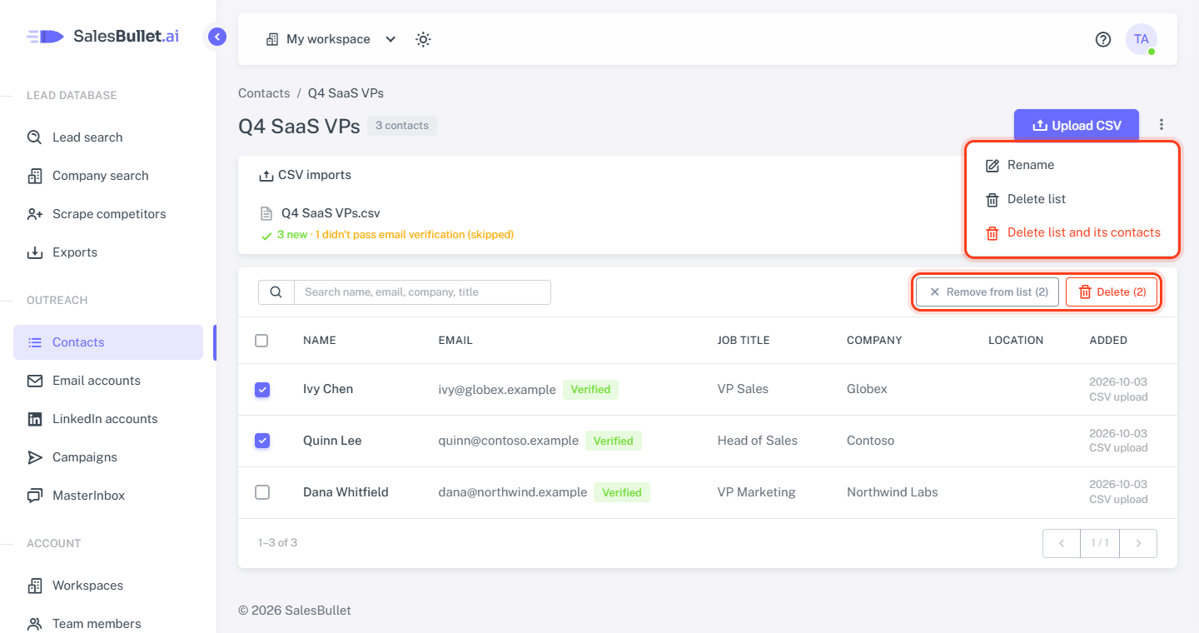Expand the My workspace dropdown
Image resolution: width=1199 pixels, height=633 pixels.
click(x=331, y=39)
